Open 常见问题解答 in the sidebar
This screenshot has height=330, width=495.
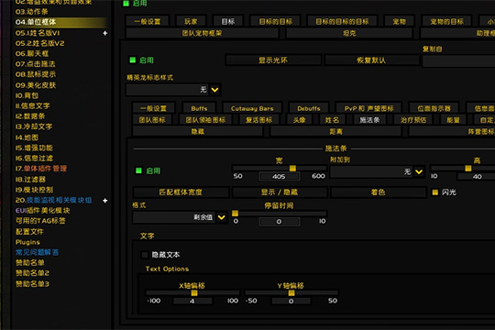point(37,252)
